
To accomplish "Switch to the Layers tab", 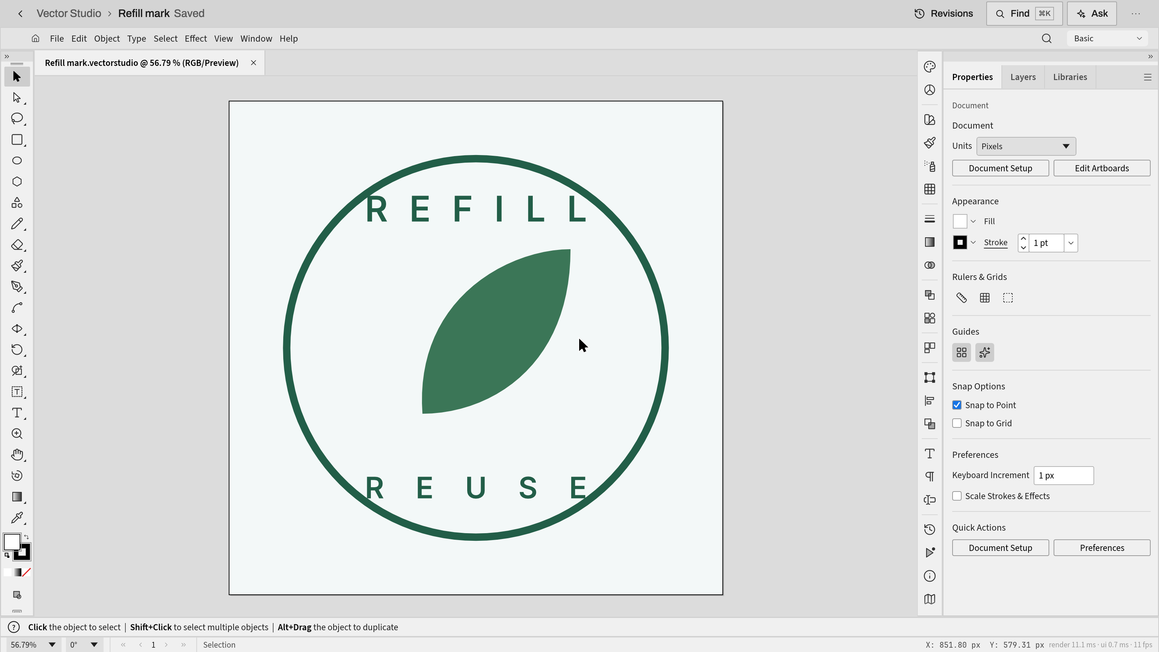I will [x=1023, y=77].
